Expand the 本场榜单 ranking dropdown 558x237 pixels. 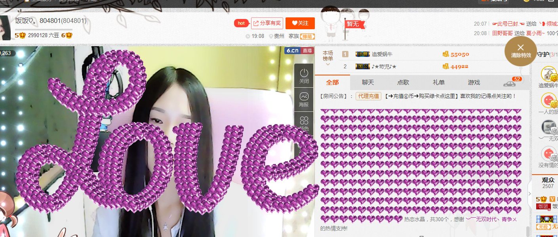point(328,58)
